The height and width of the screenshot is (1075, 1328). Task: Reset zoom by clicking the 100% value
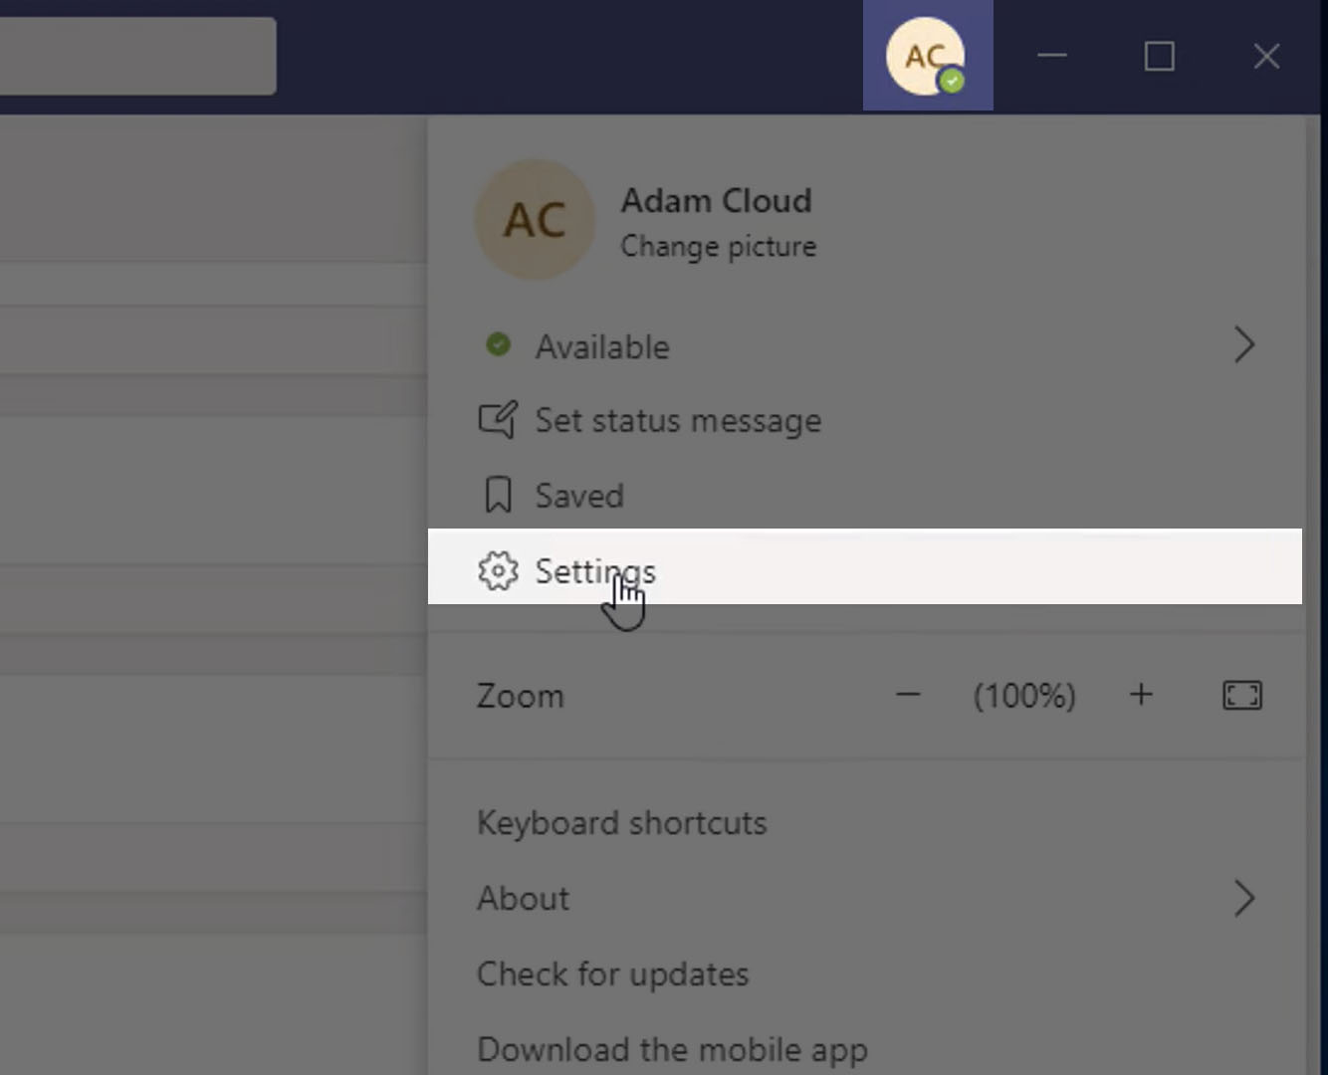coord(1024,695)
